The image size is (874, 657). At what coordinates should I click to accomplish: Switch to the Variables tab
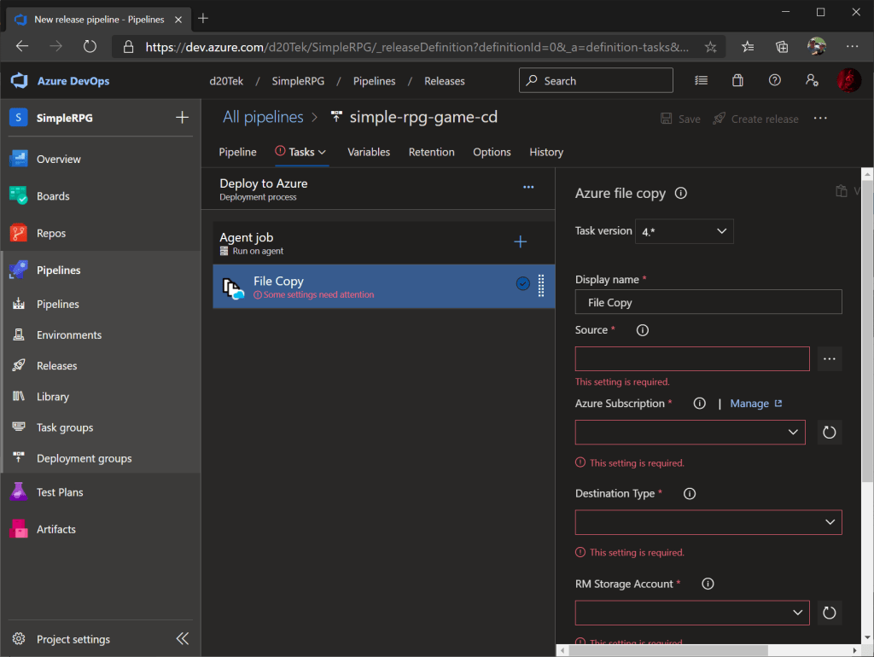tap(369, 152)
